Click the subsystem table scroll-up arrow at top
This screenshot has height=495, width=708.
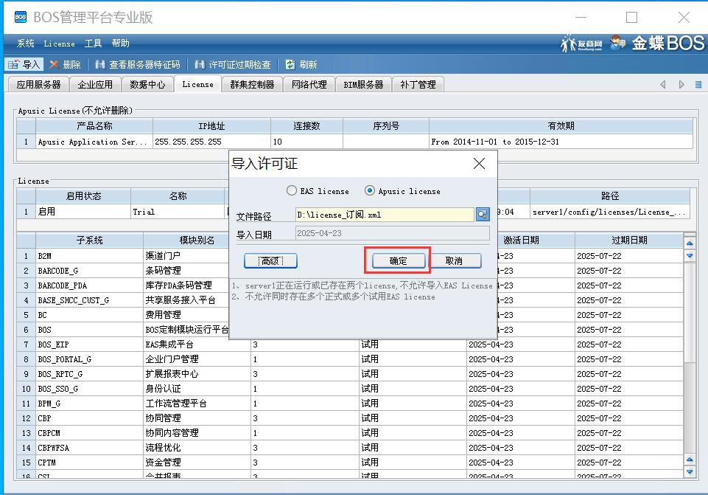(690, 243)
